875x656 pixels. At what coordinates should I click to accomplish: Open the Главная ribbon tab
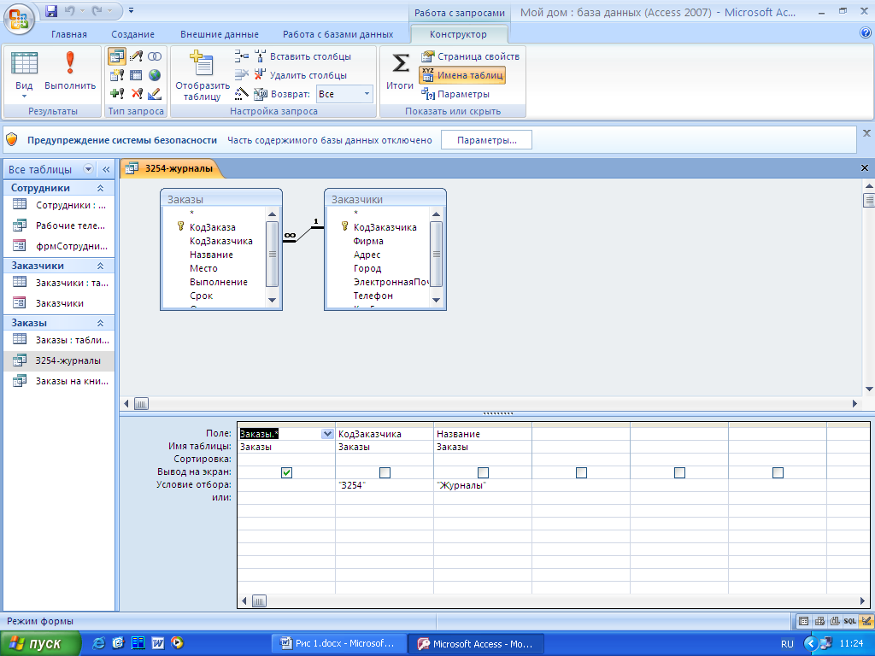point(69,34)
